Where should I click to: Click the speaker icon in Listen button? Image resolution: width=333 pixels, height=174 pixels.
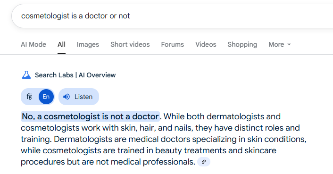click(x=67, y=97)
